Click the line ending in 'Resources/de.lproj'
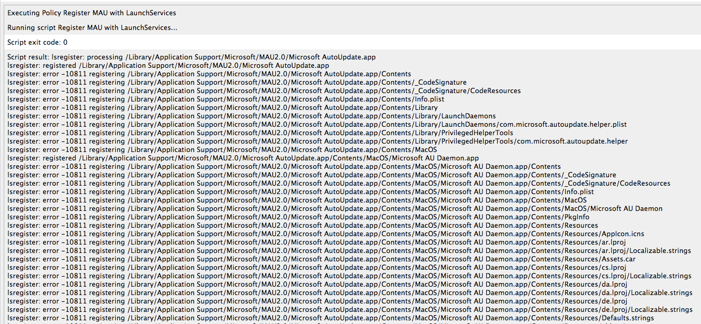The height and width of the screenshot is (324, 701). tap(317, 301)
